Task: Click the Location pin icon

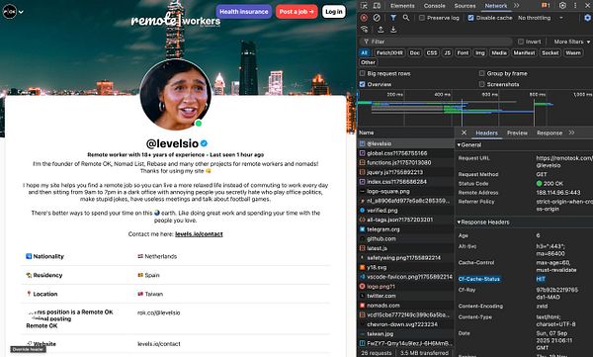Action: tap(29, 294)
